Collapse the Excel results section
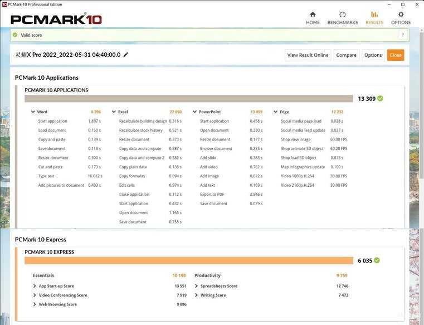Screen dimensions: 424x325 tap(114, 111)
